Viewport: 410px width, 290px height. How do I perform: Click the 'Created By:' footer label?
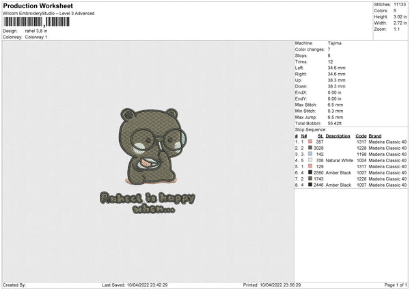pyautogui.click(x=14, y=285)
